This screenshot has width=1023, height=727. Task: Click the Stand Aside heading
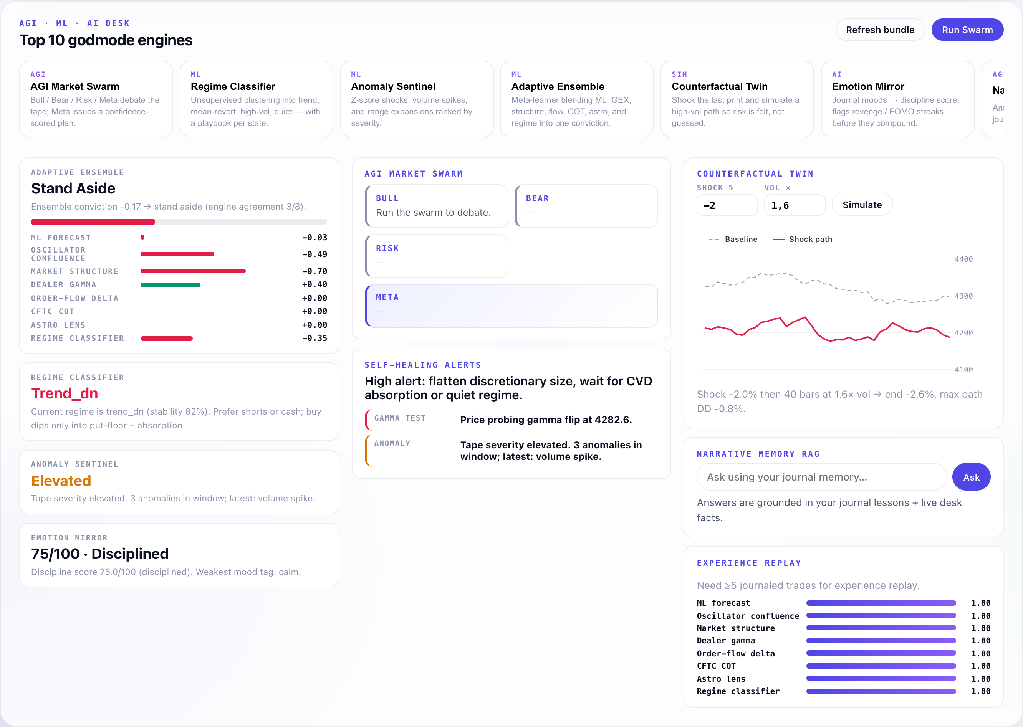(73, 188)
